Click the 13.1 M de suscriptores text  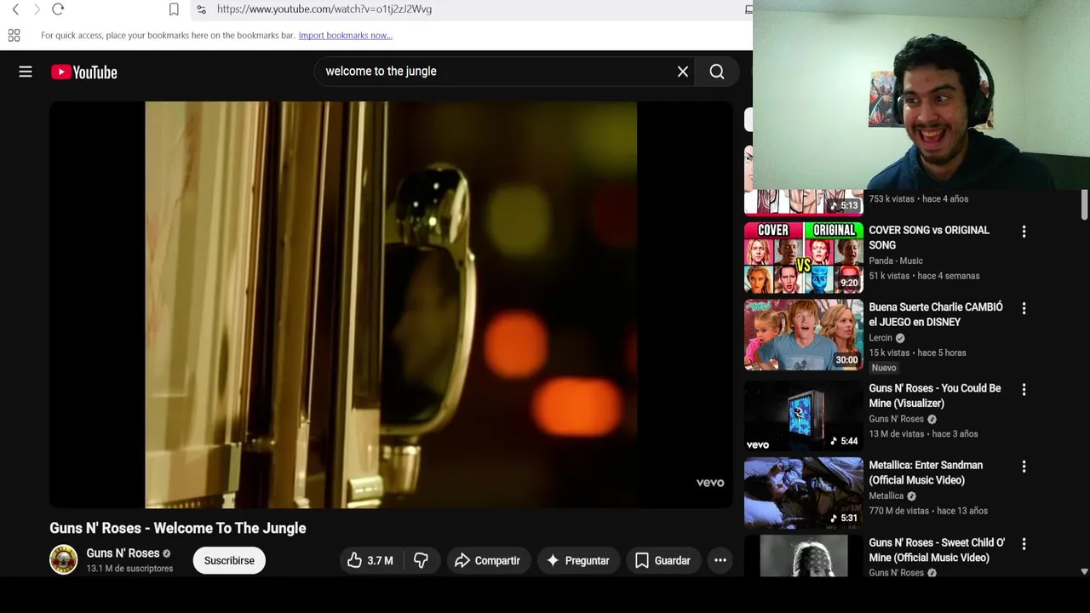[129, 569]
